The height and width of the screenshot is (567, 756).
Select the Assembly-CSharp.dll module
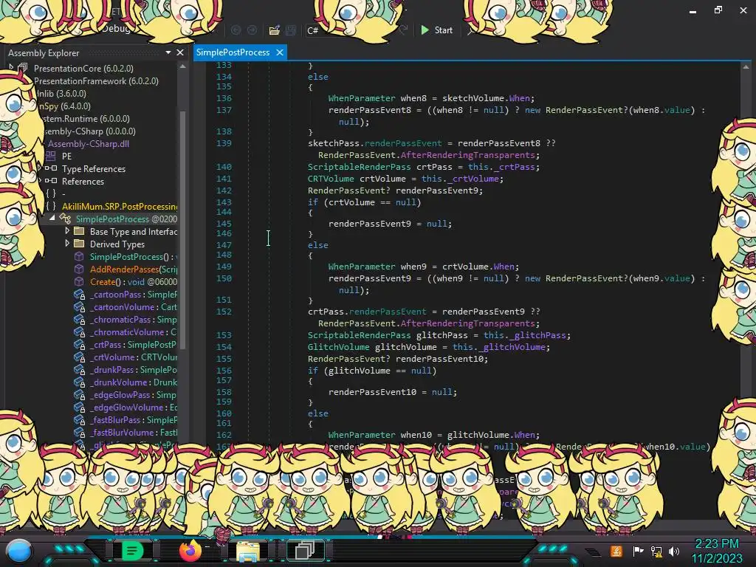click(89, 144)
